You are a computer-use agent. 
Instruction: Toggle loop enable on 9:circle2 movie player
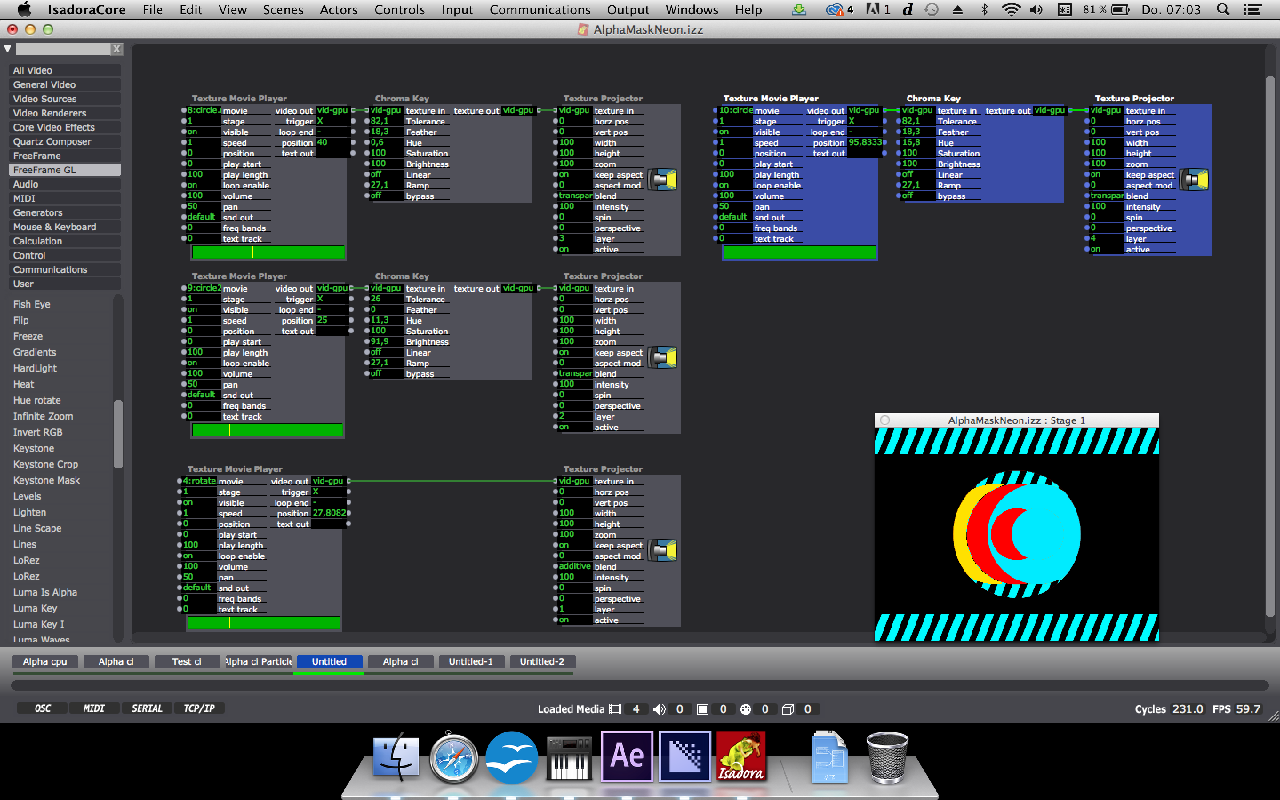203,362
